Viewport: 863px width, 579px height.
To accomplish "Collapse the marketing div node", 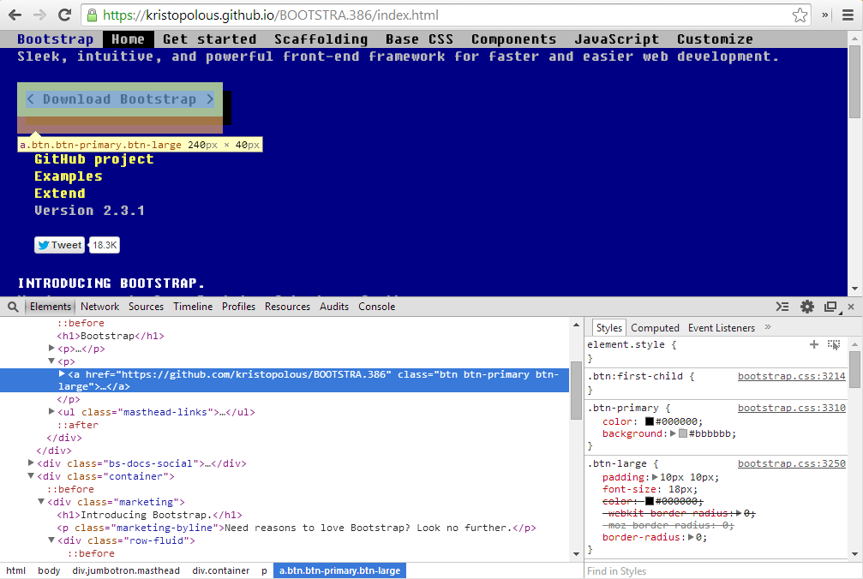I will click(41, 501).
